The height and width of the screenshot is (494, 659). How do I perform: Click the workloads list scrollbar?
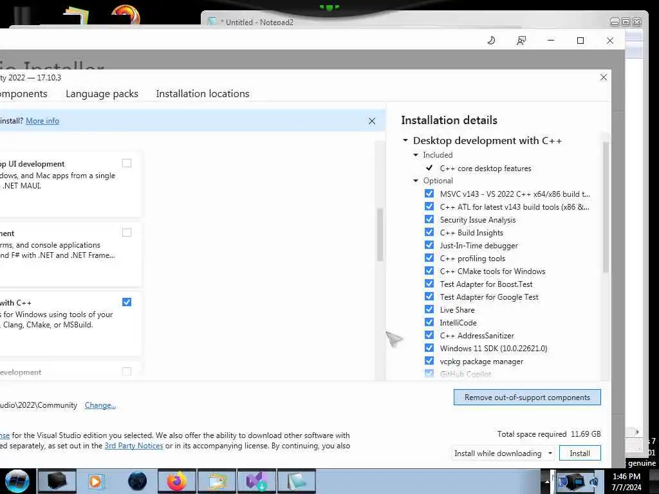(380, 234)
